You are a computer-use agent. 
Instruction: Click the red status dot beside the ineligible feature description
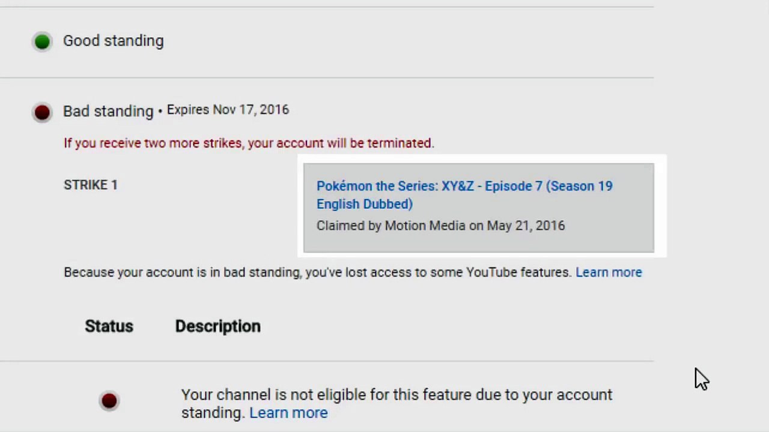pyautogui.click(x=109, y=401)
